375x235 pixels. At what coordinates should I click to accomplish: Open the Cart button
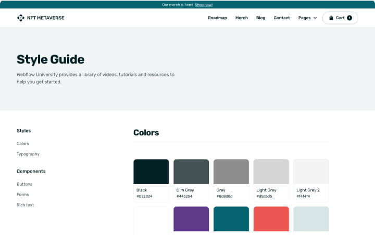(x=340, y=18)
